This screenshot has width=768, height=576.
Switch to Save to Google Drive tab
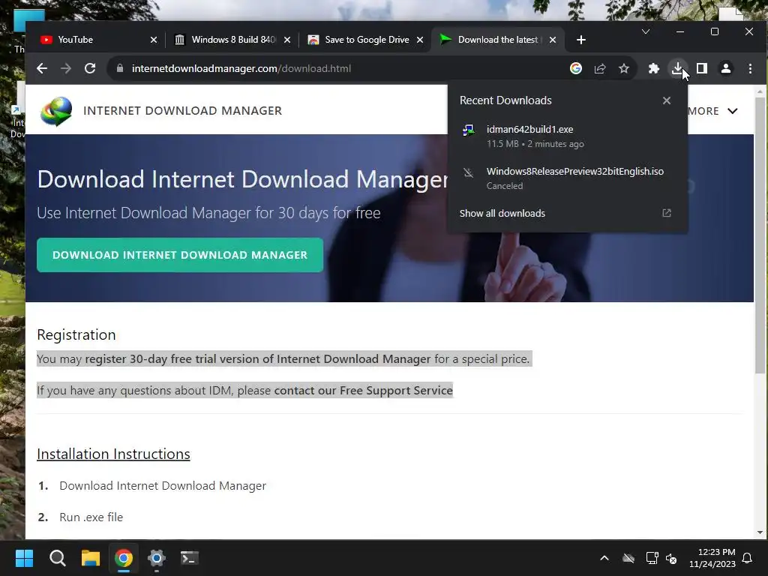pos(367,40)
